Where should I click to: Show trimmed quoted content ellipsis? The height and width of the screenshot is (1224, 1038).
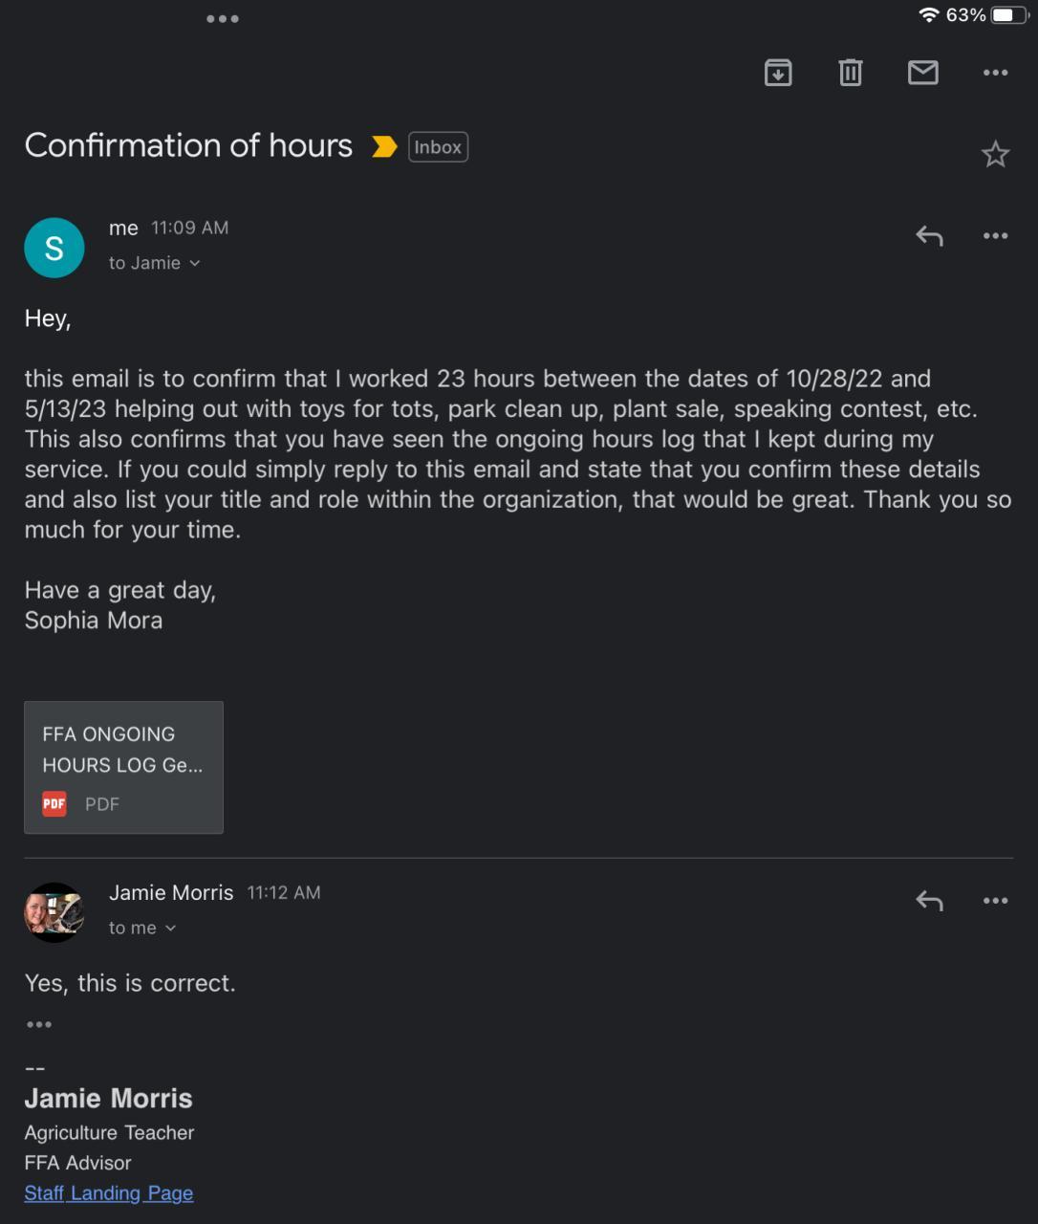click(39, 1024)
